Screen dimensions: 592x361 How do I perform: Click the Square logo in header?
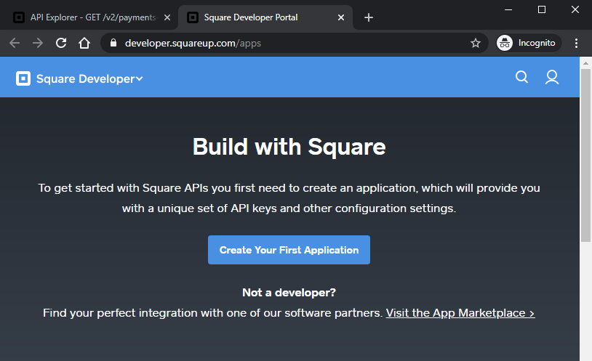coord(23,78)
